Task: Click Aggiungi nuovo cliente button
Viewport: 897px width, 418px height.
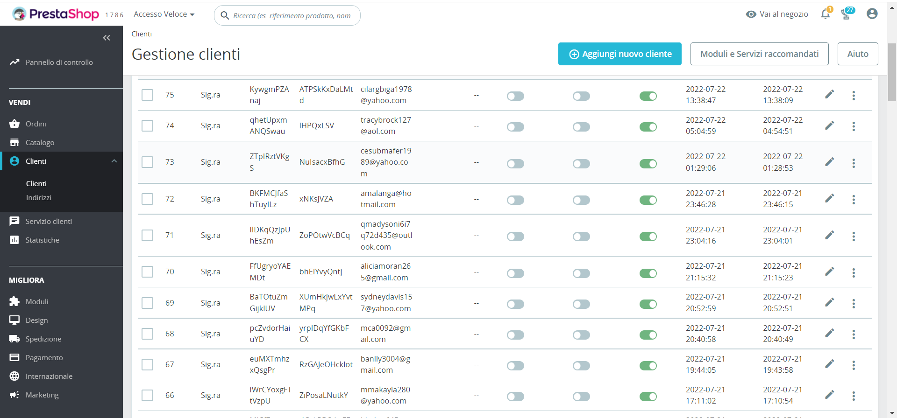Action: click(619, 54)
